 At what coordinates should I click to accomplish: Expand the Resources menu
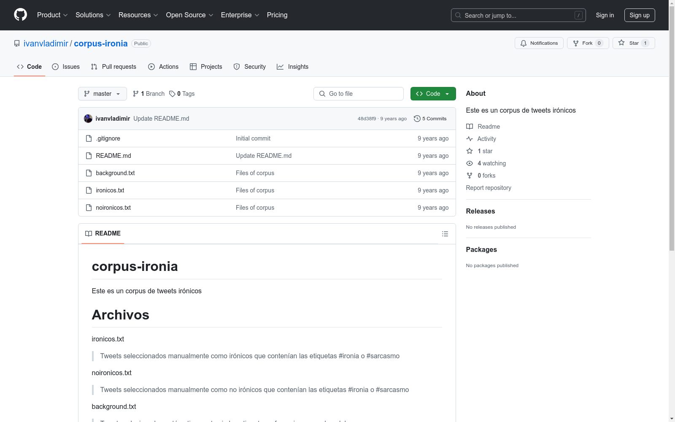tap(138, 15)
